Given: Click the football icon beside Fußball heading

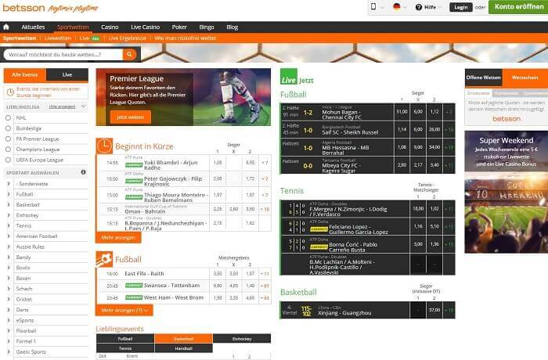Looking at the screenshot, I should click(104, 259).
